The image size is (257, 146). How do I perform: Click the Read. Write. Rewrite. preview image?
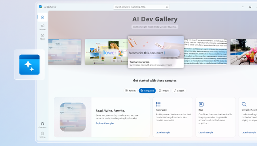point(73,117)
